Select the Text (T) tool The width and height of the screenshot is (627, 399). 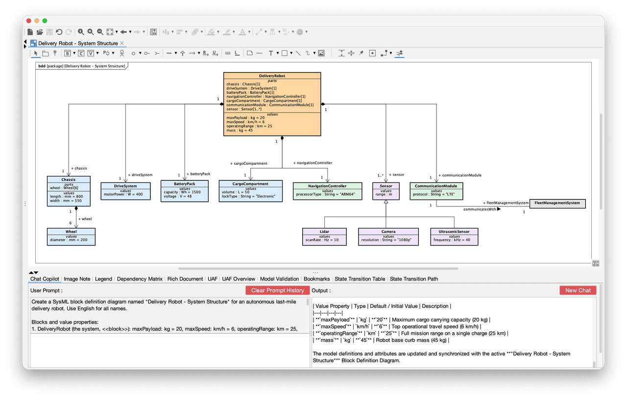click(271, 53)
